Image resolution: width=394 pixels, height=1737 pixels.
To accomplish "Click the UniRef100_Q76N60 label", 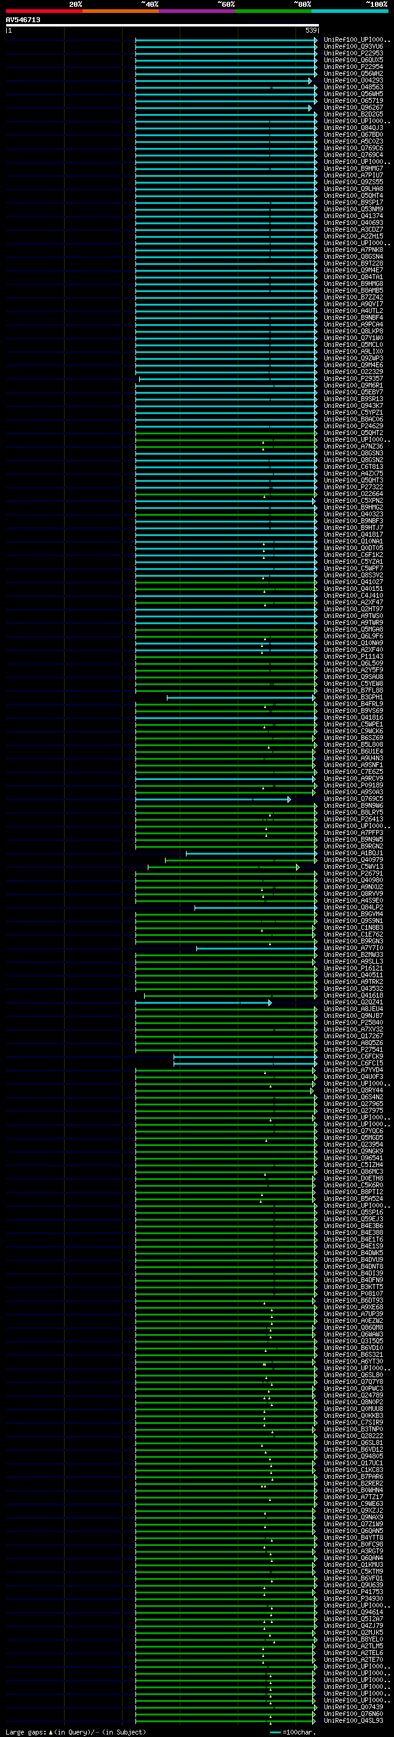I will click(353, 1714).
